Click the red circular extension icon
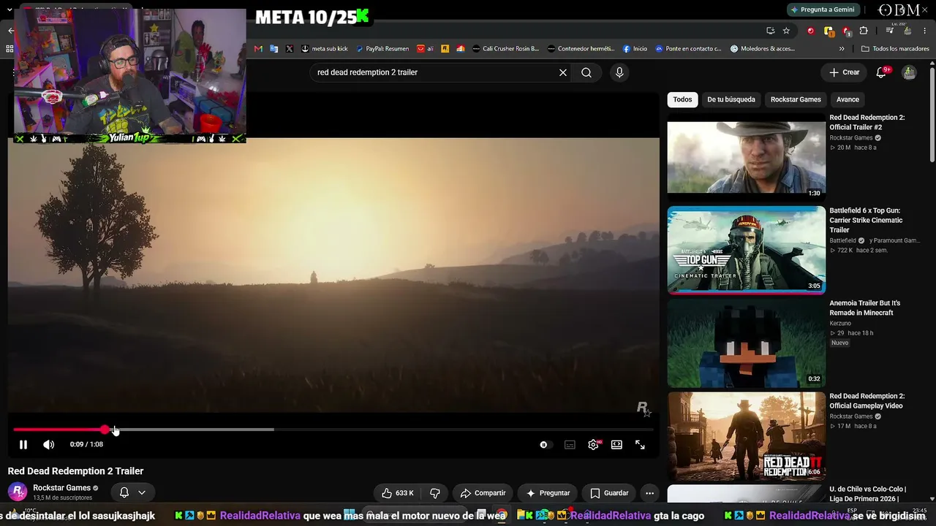This screenshot has height=526, width=936. [x=810, y=31]
